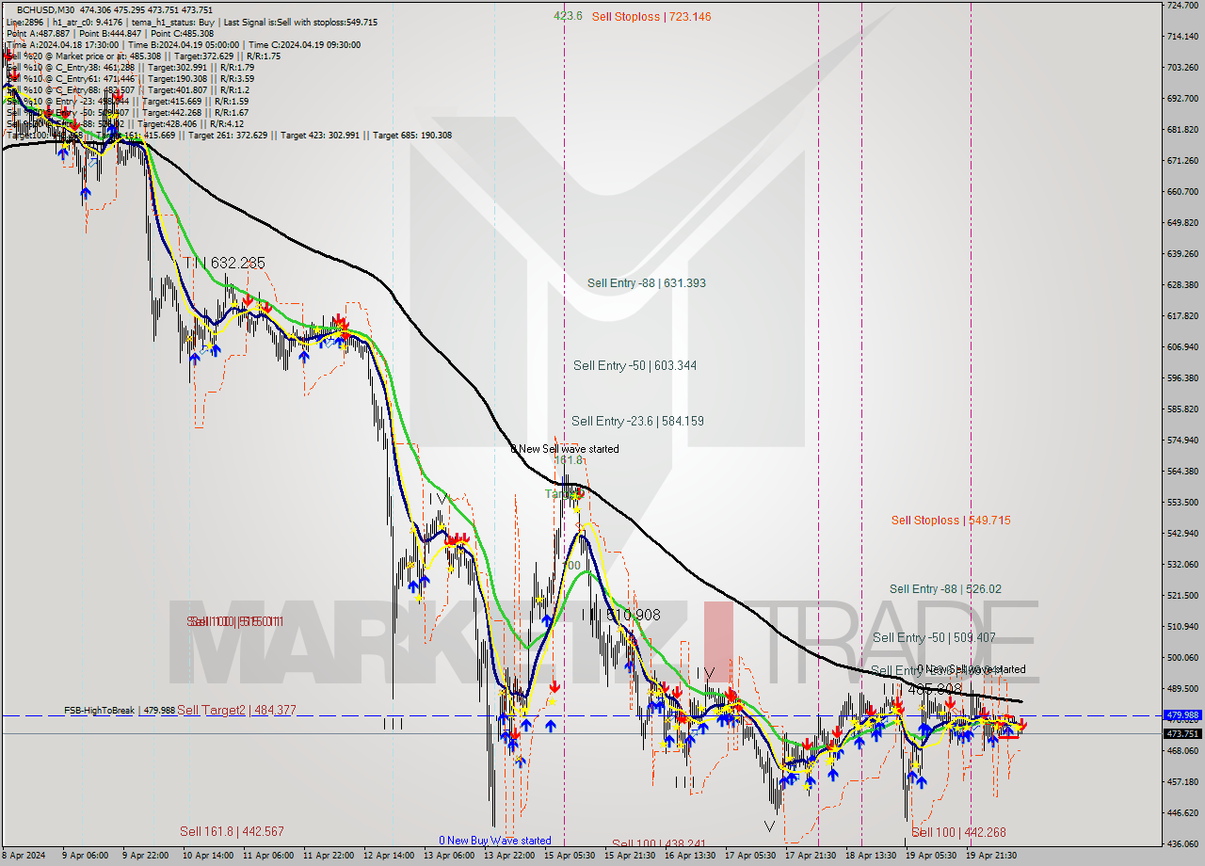Click the 510.940 price axis value
Image resolution: width=1205 pixels, height=866 pixels.
[x=1182, y=626]
